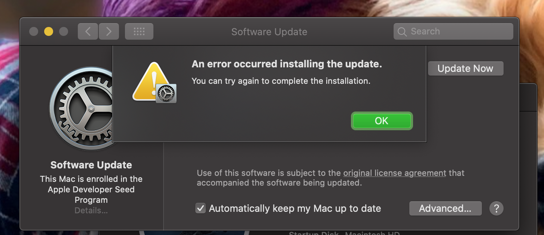Open the Advanced… options

point(445,208)
